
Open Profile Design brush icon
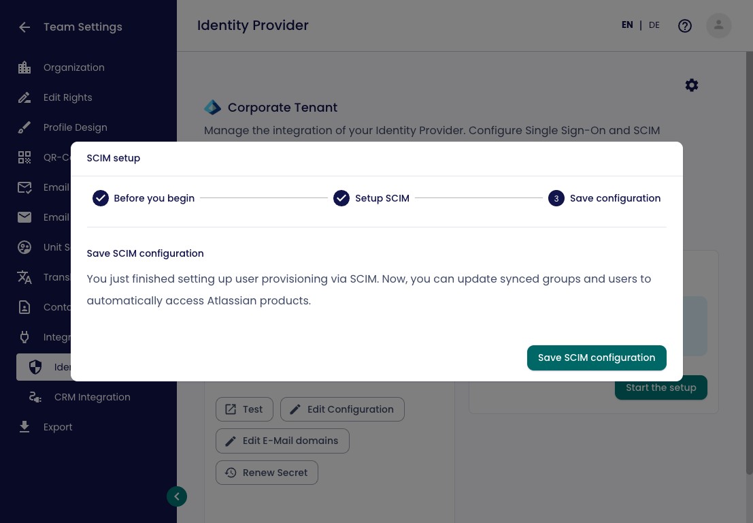(x=24, y=127)
